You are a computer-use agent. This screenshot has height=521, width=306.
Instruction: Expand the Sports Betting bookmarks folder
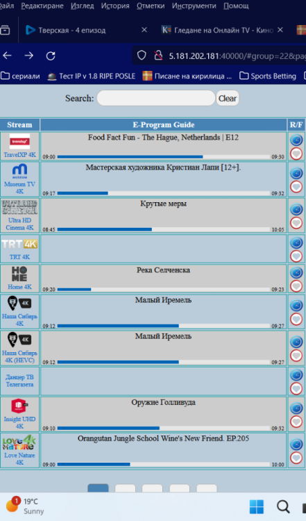pos(268,76)
